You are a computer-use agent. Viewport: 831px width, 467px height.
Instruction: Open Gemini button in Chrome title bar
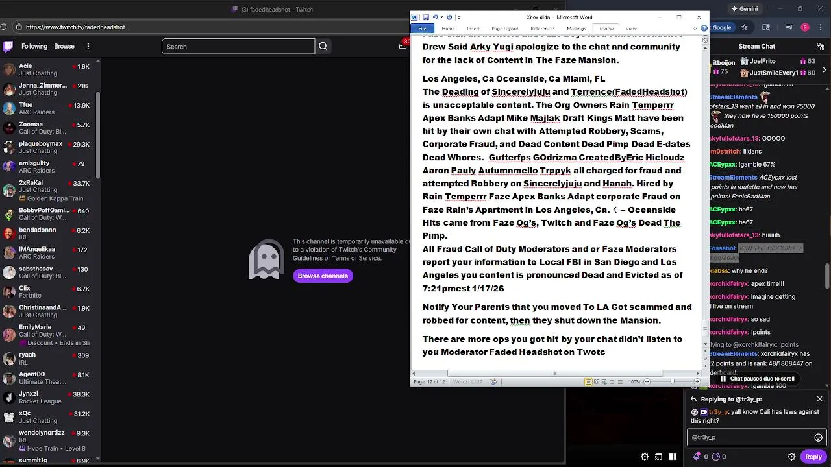coord(744,9)
